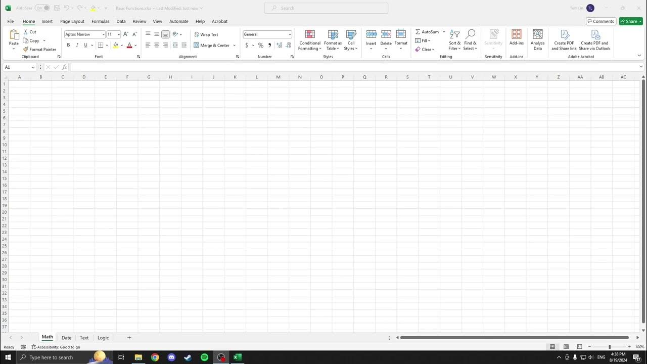Screen dimensions: 647x364
Task: Toggle Bold formatting
Action: [68, 45]
